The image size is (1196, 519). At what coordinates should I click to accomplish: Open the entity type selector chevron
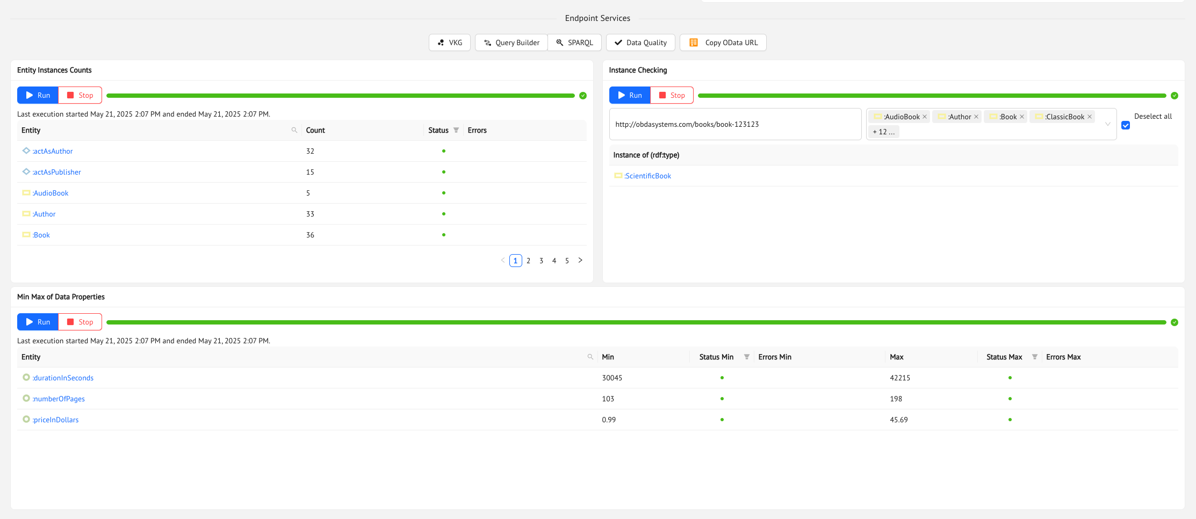[1108, 124]
